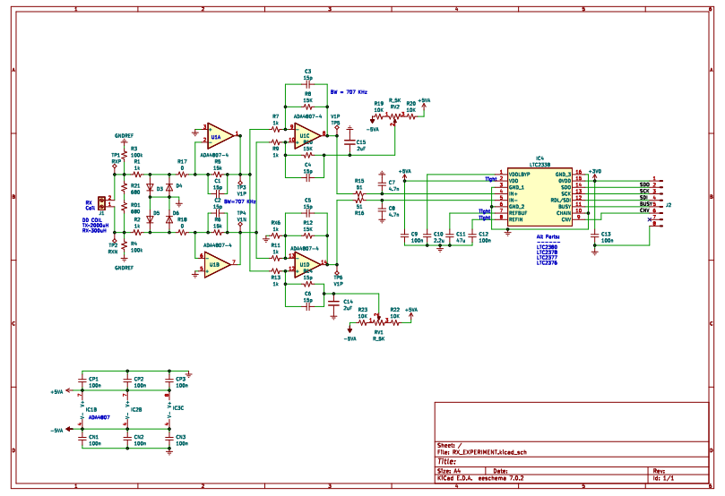Select the 'DD COIL' note text

[92, 220]
